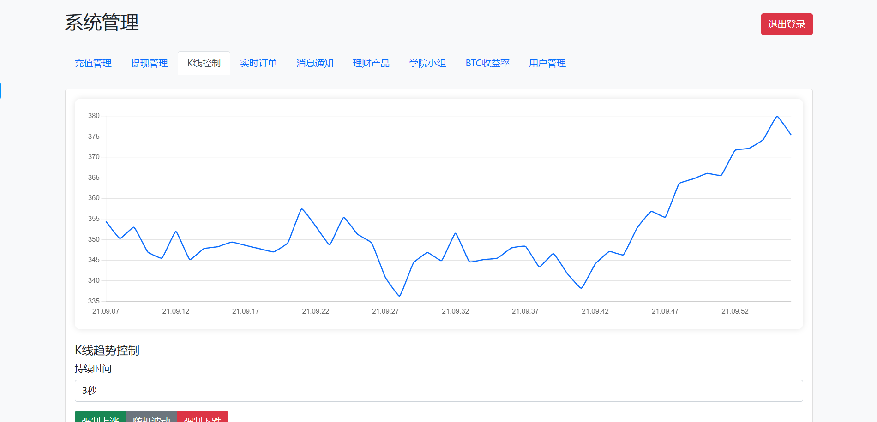Image resolution: width=877 pixels, height=422 pixels.
Task: Navigate to the 用户管理 tab
Action: coord(547,63)
